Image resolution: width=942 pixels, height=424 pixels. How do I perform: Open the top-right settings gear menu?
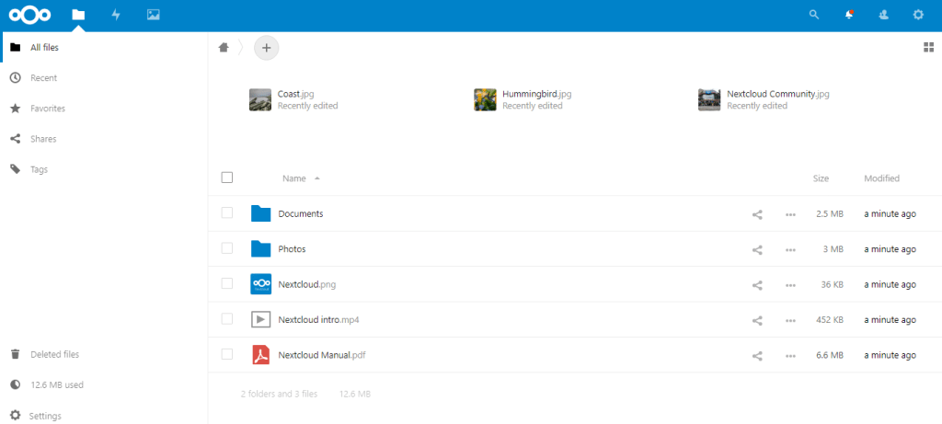coord(917,15)
